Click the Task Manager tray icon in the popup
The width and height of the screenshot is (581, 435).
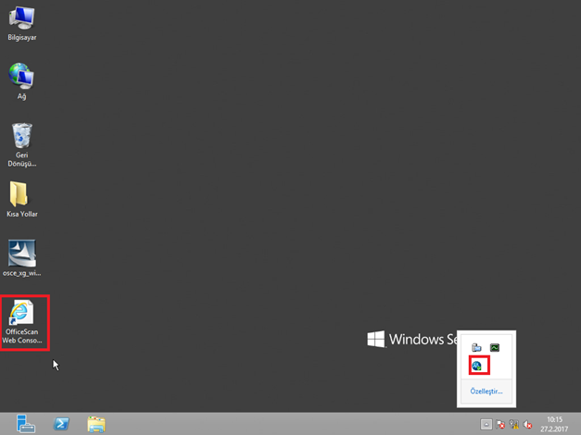click(x=495, y=348)
